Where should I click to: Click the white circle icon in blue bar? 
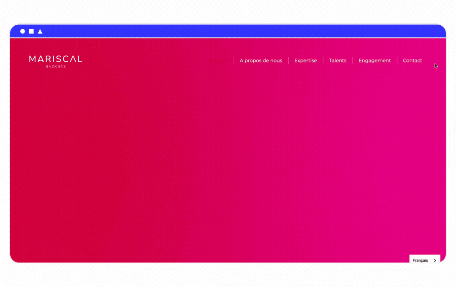coord(22,31)
